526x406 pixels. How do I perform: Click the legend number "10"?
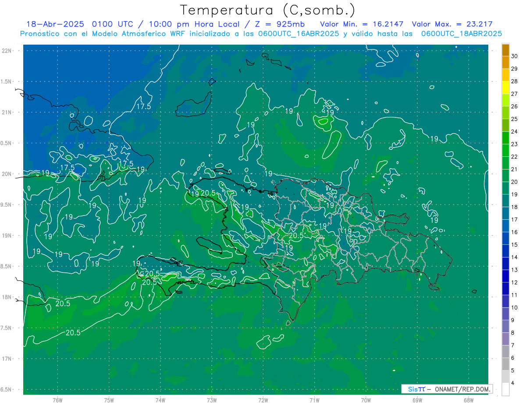(514, 308)
